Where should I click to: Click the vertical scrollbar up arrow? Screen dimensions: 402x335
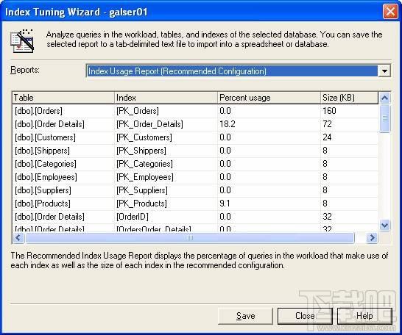pos(384,98)
